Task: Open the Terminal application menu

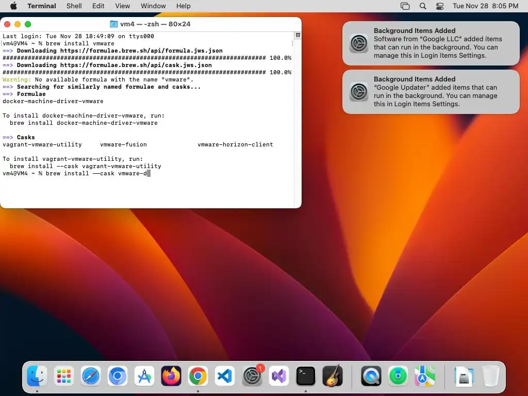Action: pyautogui.click(x=42, y=6)
